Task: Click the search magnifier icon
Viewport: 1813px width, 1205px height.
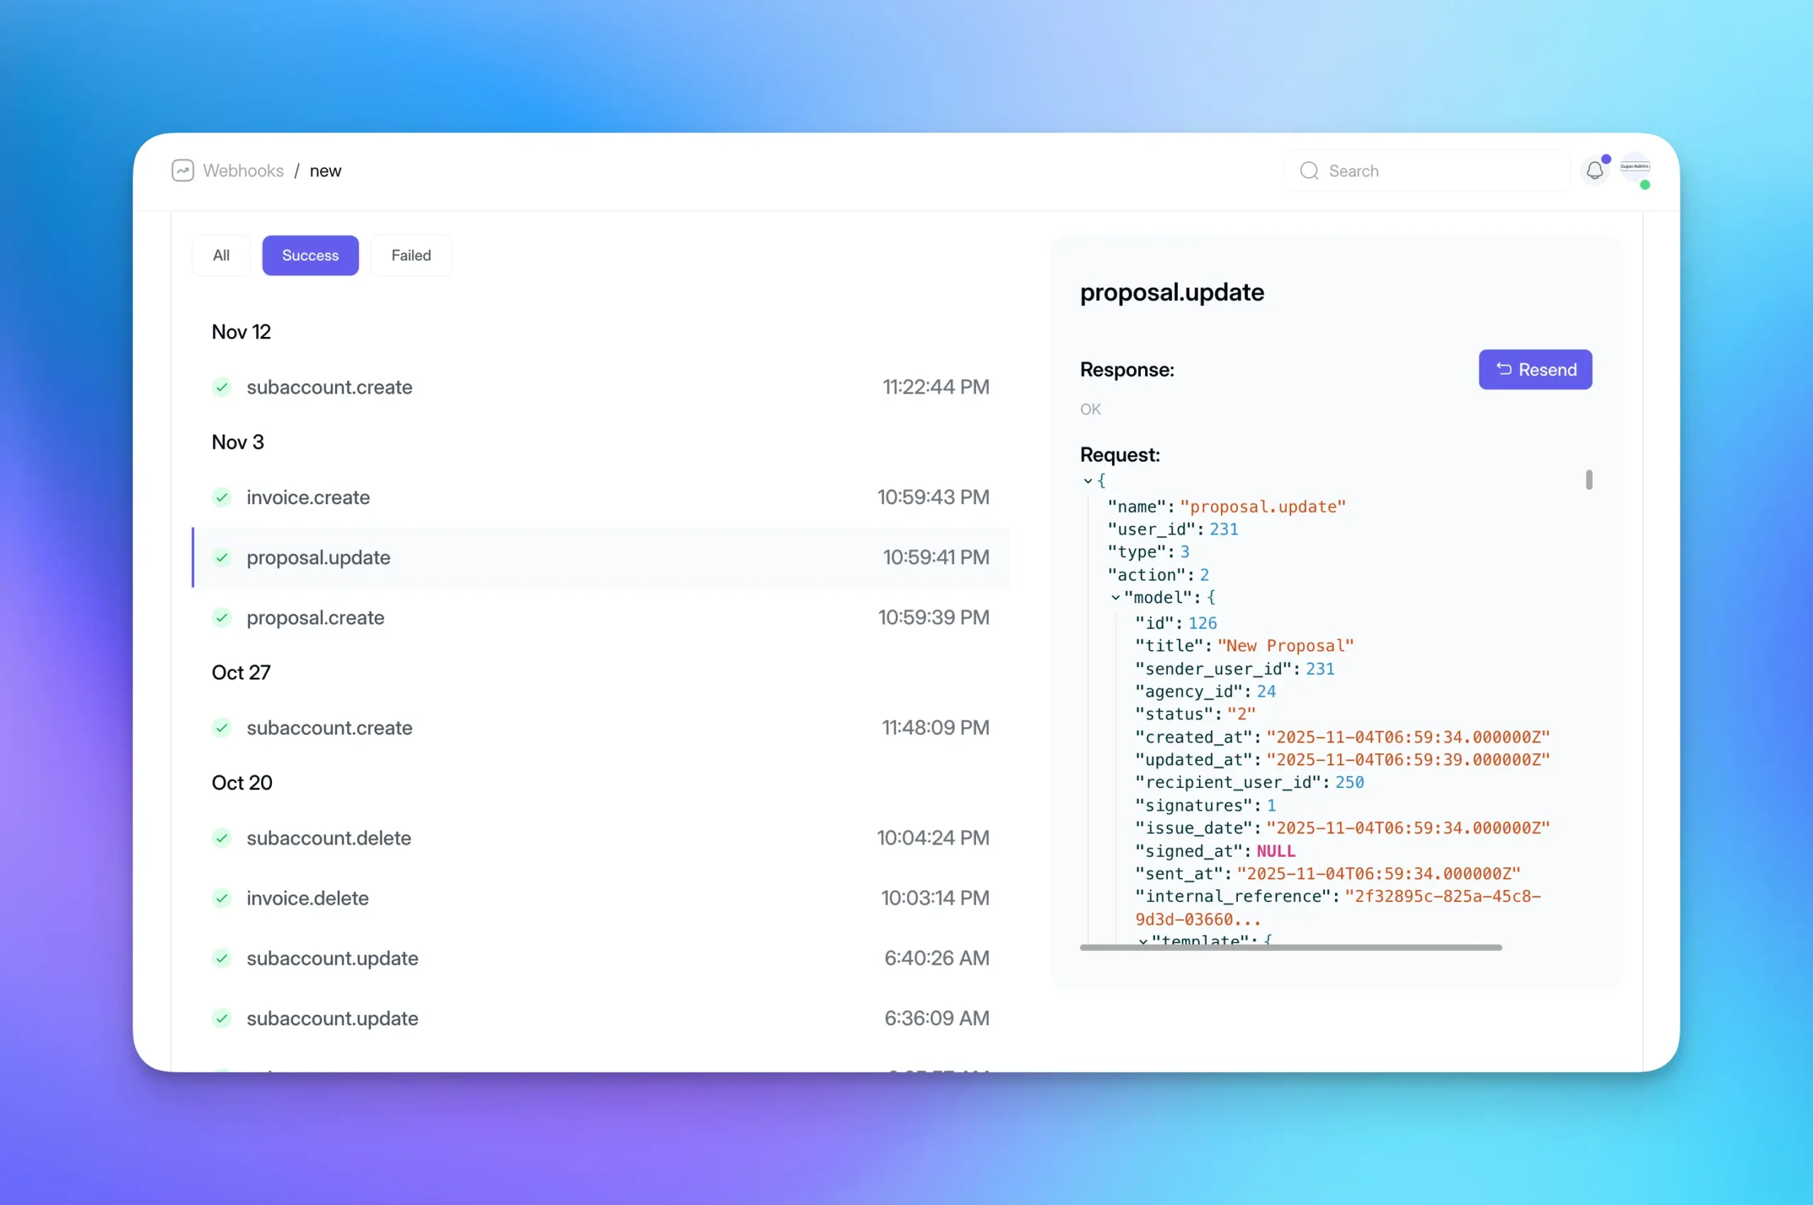Action: [x=1309, y=171]
